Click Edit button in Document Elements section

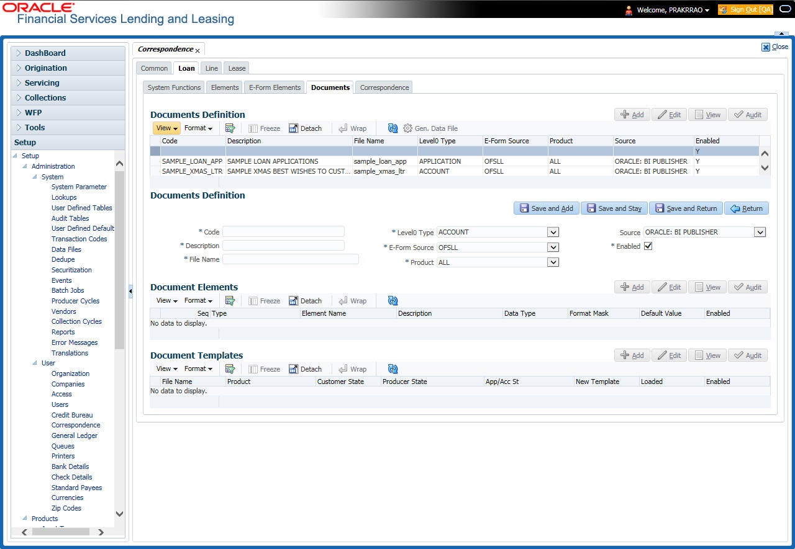click(670, 287)
